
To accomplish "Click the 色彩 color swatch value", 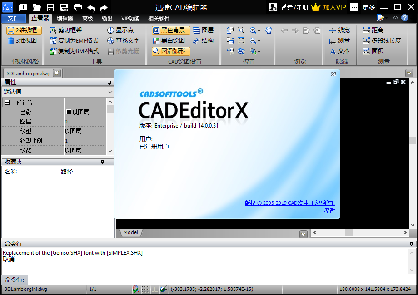I will (x=69, y=112).
